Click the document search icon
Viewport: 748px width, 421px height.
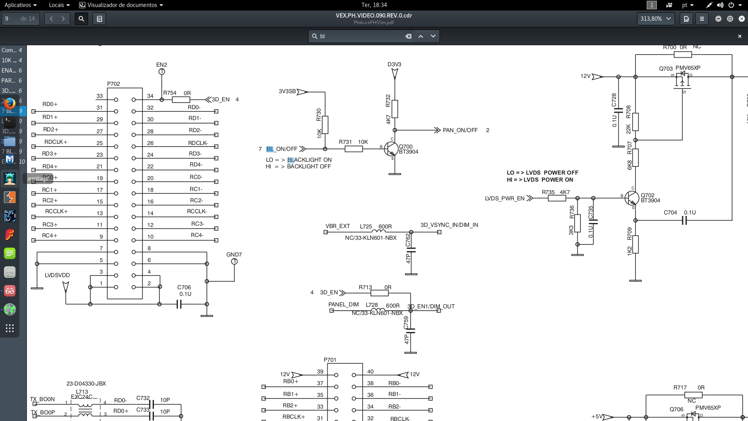click(x=81, y=19)
